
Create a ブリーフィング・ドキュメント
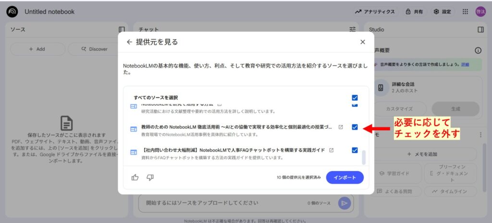click(x=451, y=173)
